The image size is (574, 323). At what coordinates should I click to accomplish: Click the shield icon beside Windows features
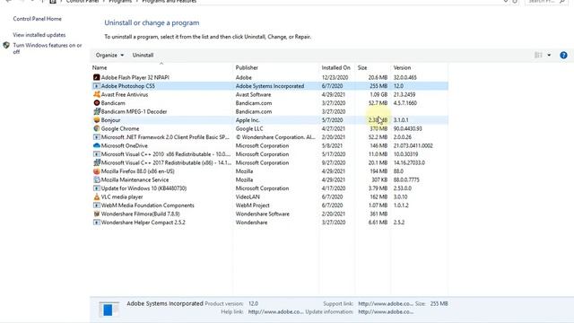6,46
